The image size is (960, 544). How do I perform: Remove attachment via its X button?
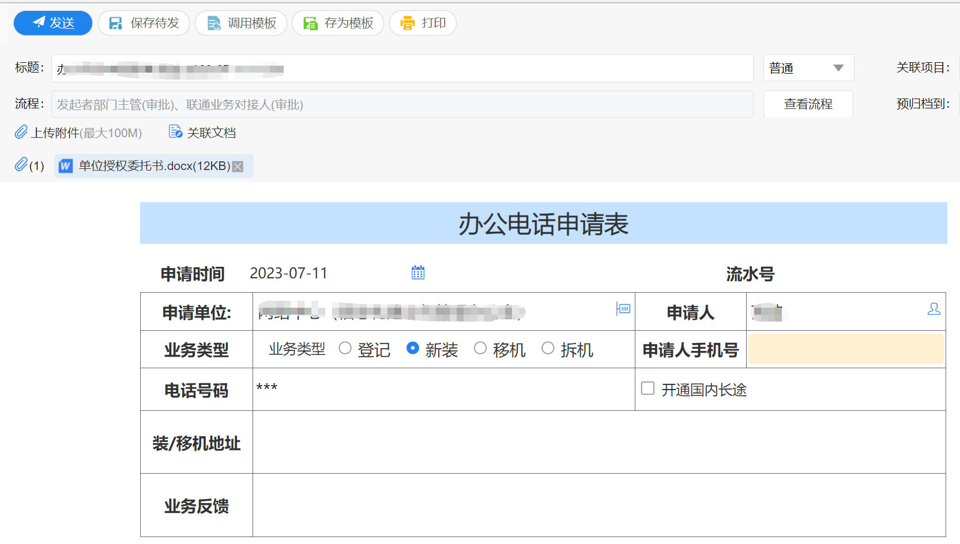(x=238, y=166)
